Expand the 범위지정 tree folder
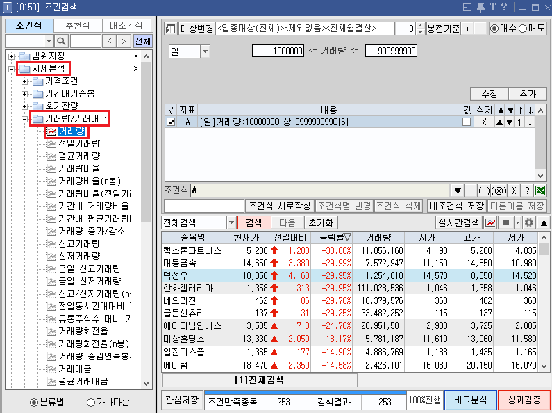 coord(11,56)
